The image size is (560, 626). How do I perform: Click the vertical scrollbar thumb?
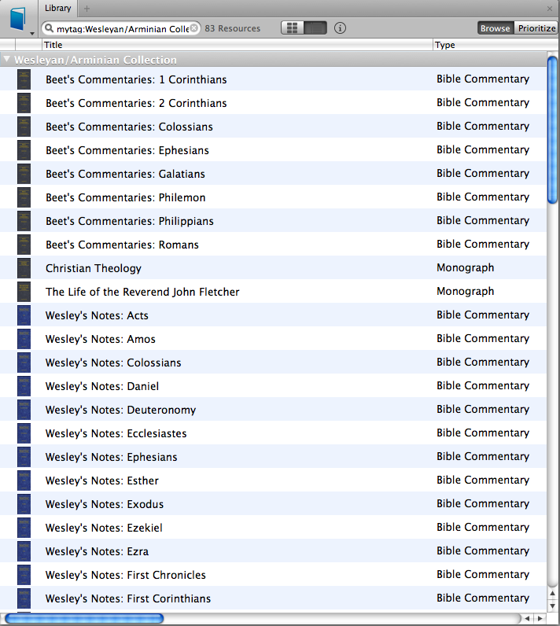point(552,130)
